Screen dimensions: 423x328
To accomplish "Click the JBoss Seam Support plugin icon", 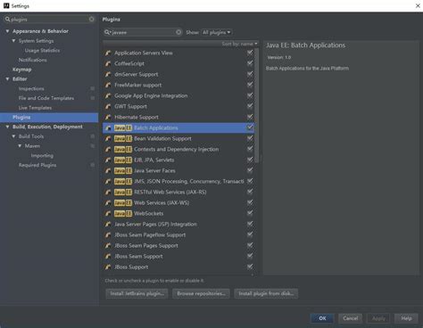I will [108, 256].
